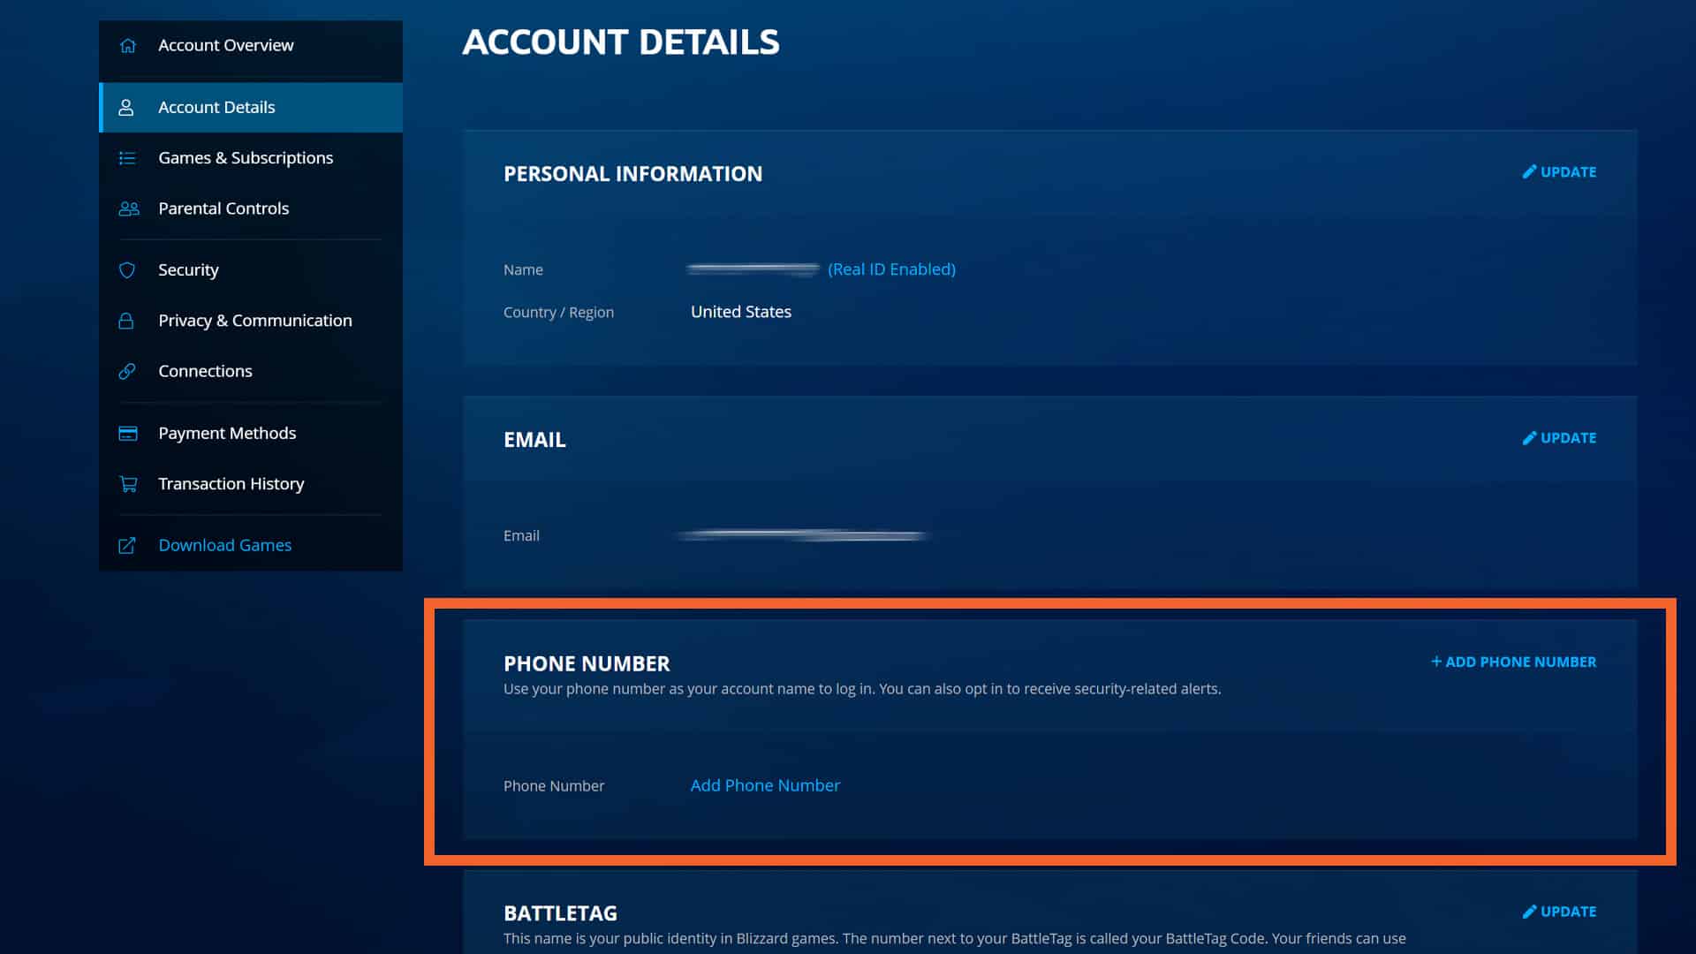Click the Games & Subscriptions sidebar icon
The height and width of the screenshot is (954, 1696).
click(128, 157)
